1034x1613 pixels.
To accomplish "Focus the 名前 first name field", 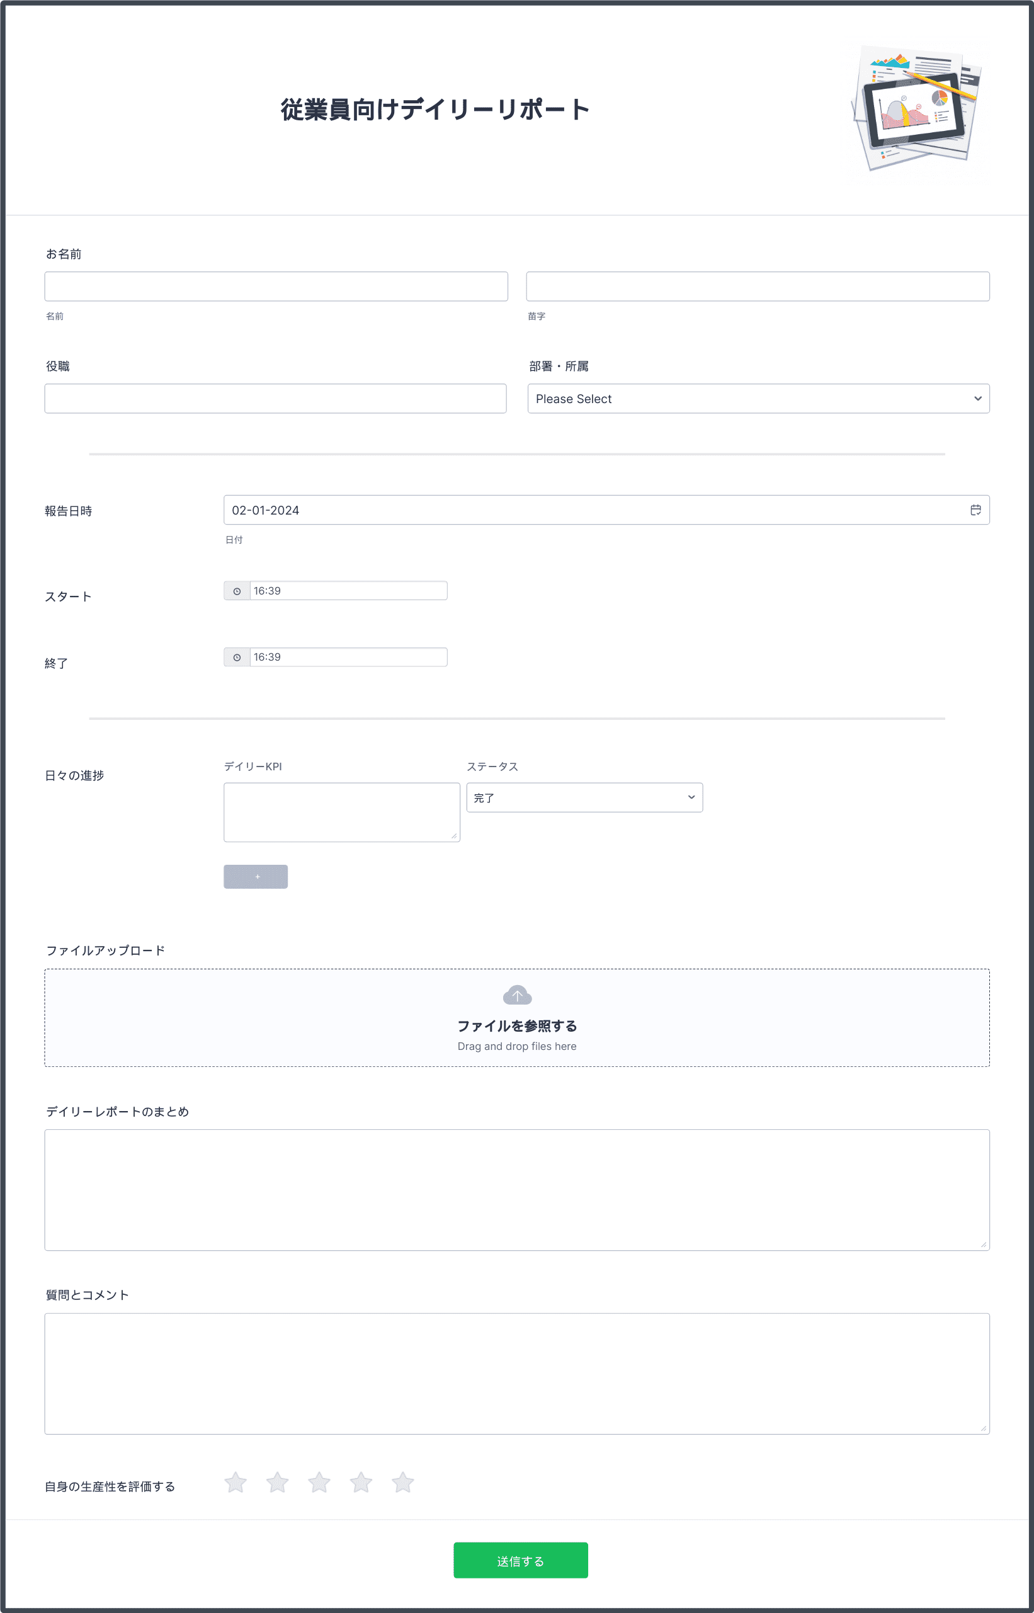I will pos(276,287).
